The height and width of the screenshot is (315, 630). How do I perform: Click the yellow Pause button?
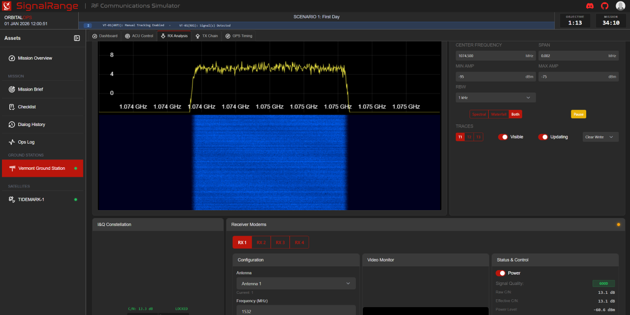click(578, 114)
